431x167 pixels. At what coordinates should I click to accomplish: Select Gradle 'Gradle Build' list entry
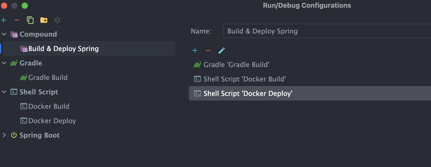click(310, 64)
